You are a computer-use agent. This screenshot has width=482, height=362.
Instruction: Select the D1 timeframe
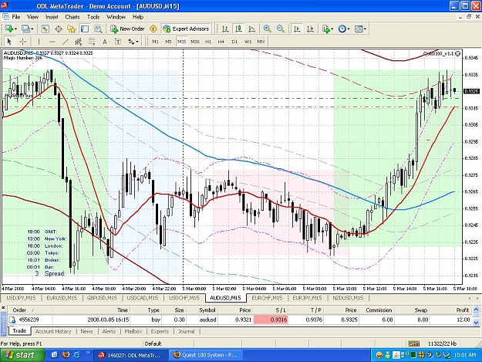234,42
